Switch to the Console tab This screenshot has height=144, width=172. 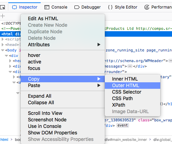pyautogui.click(x=56, y=7)
